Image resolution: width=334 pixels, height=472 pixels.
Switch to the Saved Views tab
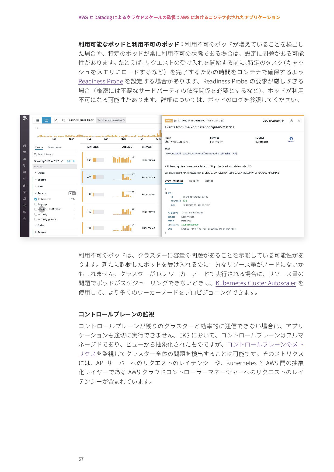(x=55, y=147)
